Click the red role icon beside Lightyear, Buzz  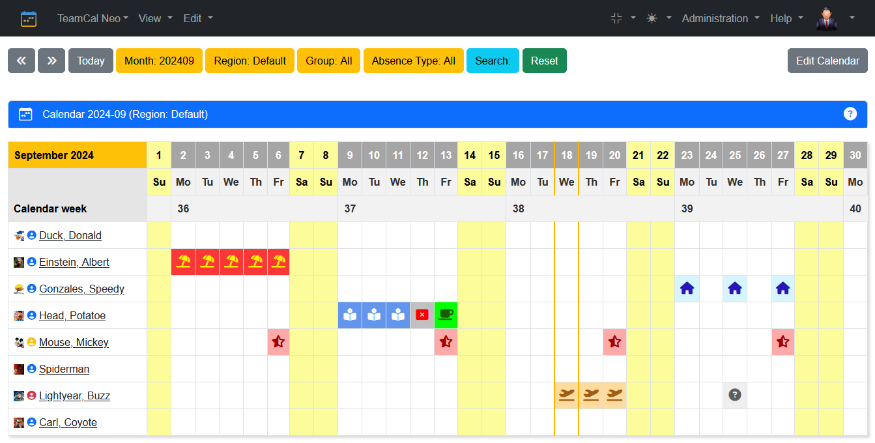point(32,395)
